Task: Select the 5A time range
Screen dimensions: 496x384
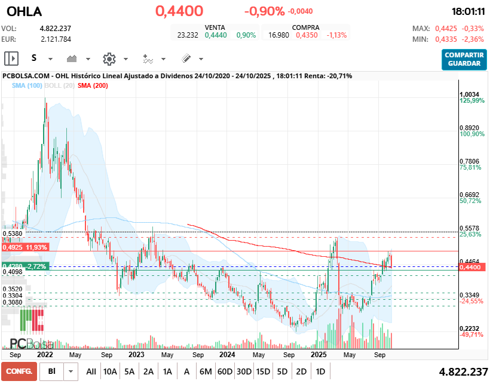Action: pyautogui.click(x=130, y=371)
